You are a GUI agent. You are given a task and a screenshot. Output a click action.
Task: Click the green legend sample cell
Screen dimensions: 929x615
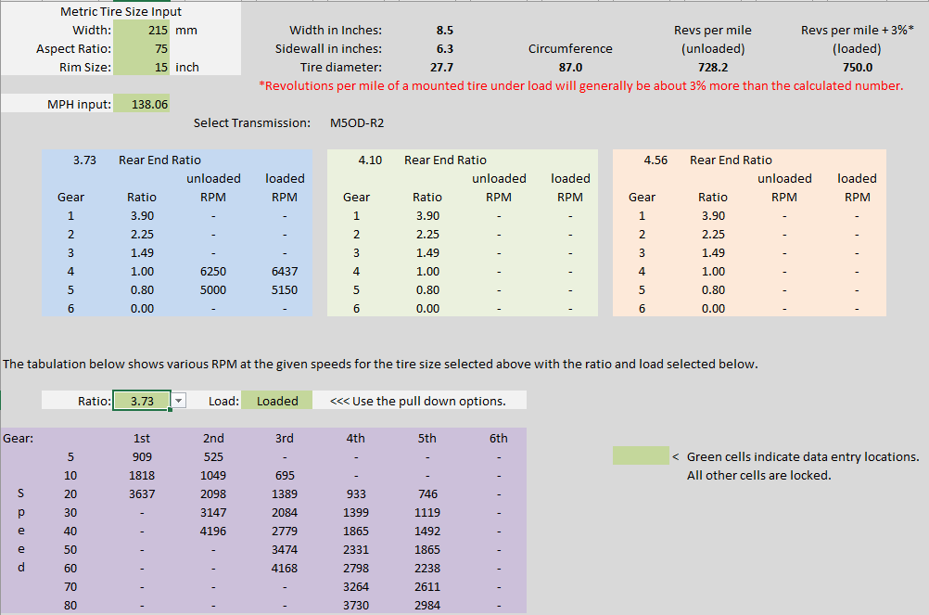pyautogui.click(x=640, y=456)
